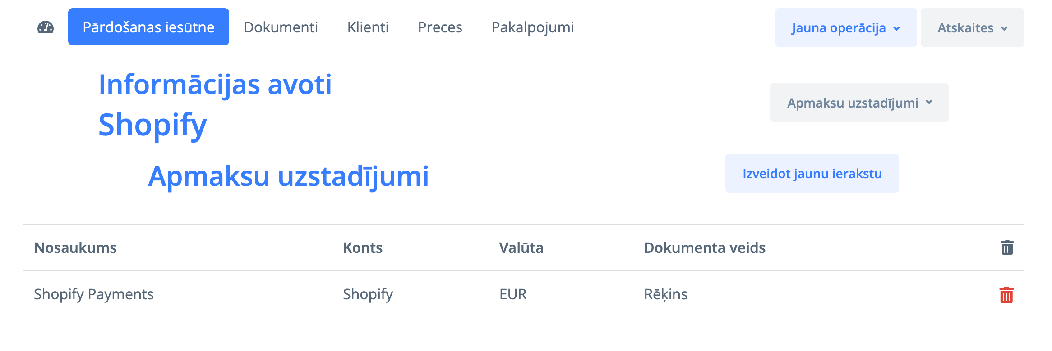1052x351 pixels.
Task: Click the Nosaukums column header
Action: [x=75, y=248]
